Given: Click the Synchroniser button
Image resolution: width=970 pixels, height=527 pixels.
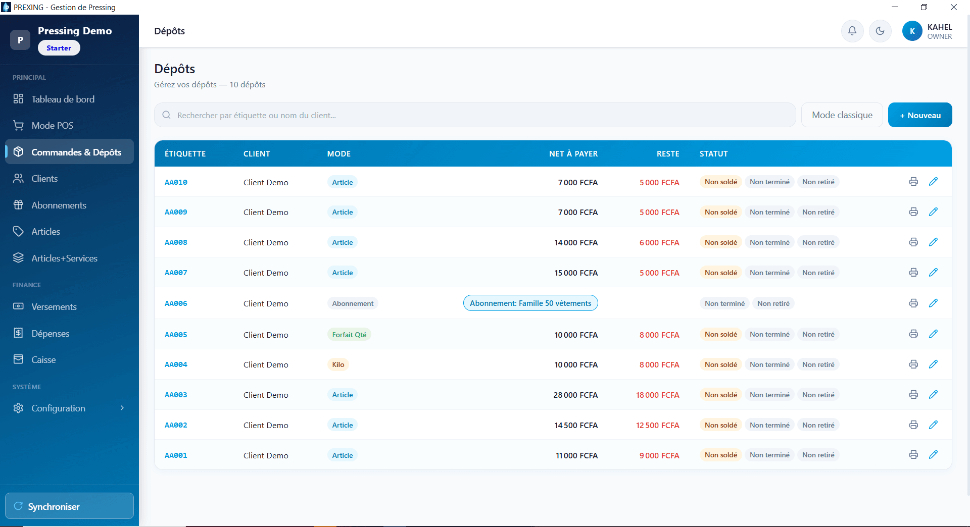Looking at the screenshot, I should pyautogui.click(x=69, y=506).
